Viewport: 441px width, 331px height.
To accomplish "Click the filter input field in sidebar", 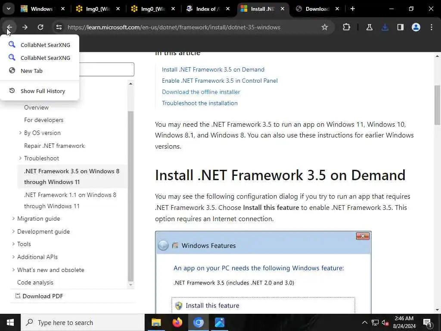I will (x=107, y=69).
